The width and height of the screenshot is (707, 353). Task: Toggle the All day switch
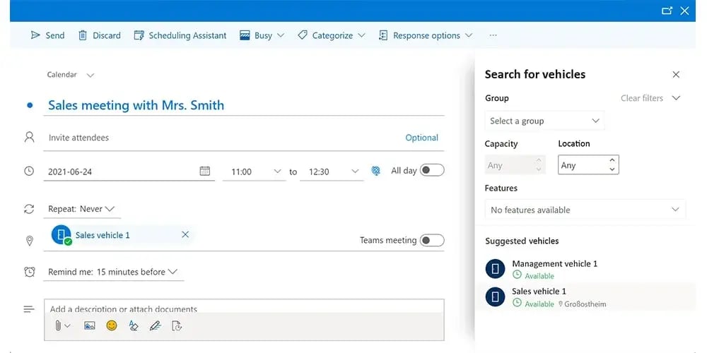click(432, 170)
